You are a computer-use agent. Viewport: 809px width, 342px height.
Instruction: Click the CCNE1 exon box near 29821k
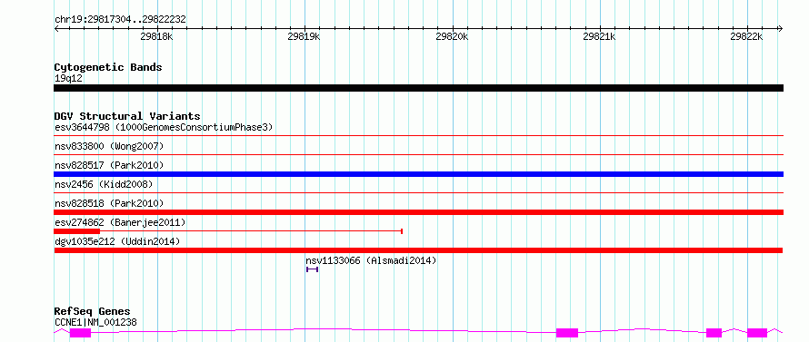click(567, 333)
